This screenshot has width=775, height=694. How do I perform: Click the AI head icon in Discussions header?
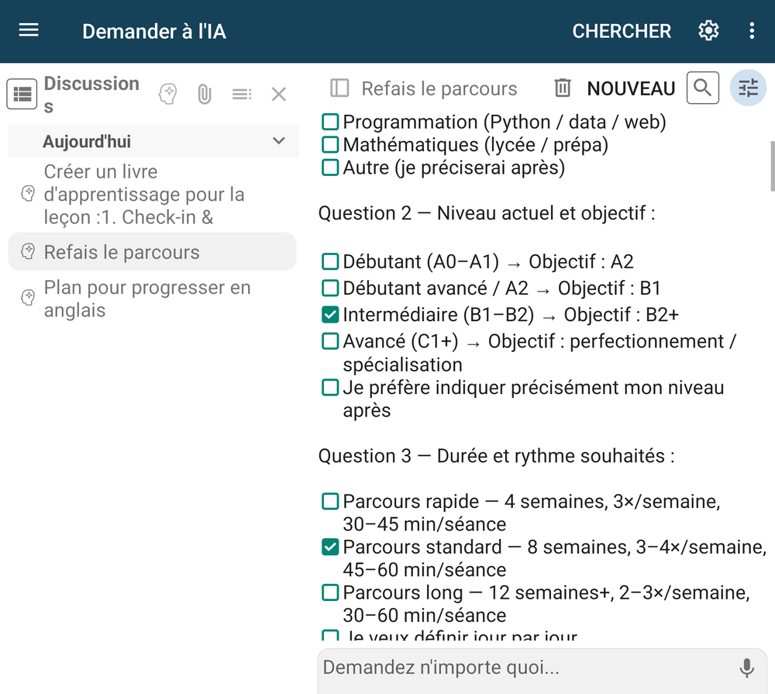[x=167, y=94]
